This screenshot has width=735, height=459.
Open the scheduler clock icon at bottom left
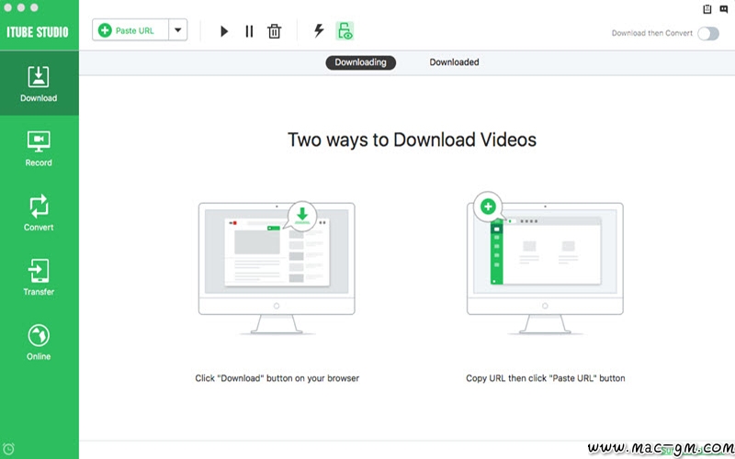[8, 449]
